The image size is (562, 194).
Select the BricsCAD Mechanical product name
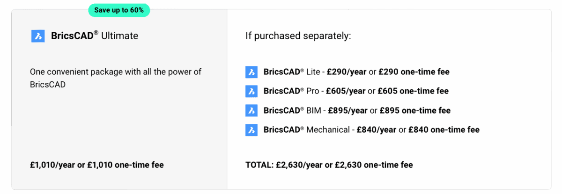tap(306, 130)
